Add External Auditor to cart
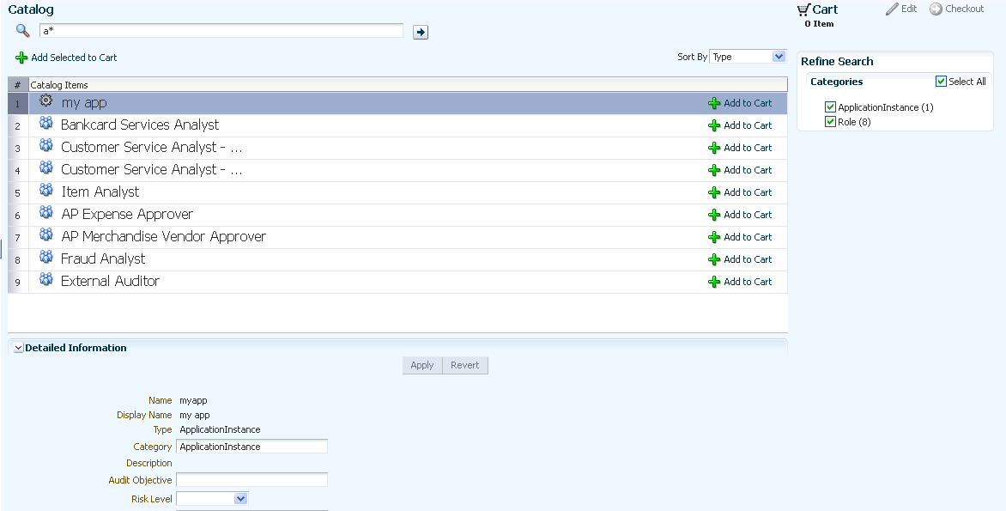Screen dimensions: 1006x511 [740, 282]
